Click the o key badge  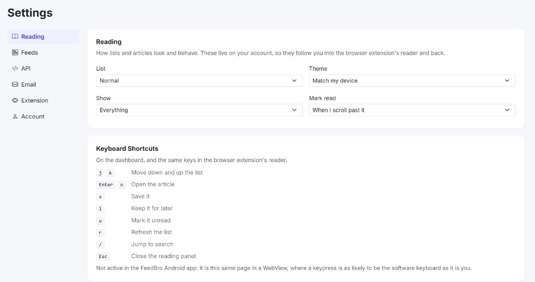click(x=122, y=185)
